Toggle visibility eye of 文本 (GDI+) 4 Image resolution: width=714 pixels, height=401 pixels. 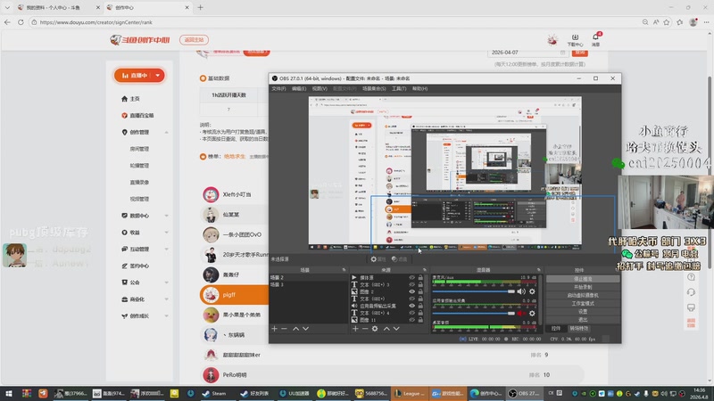click(411, 313)
